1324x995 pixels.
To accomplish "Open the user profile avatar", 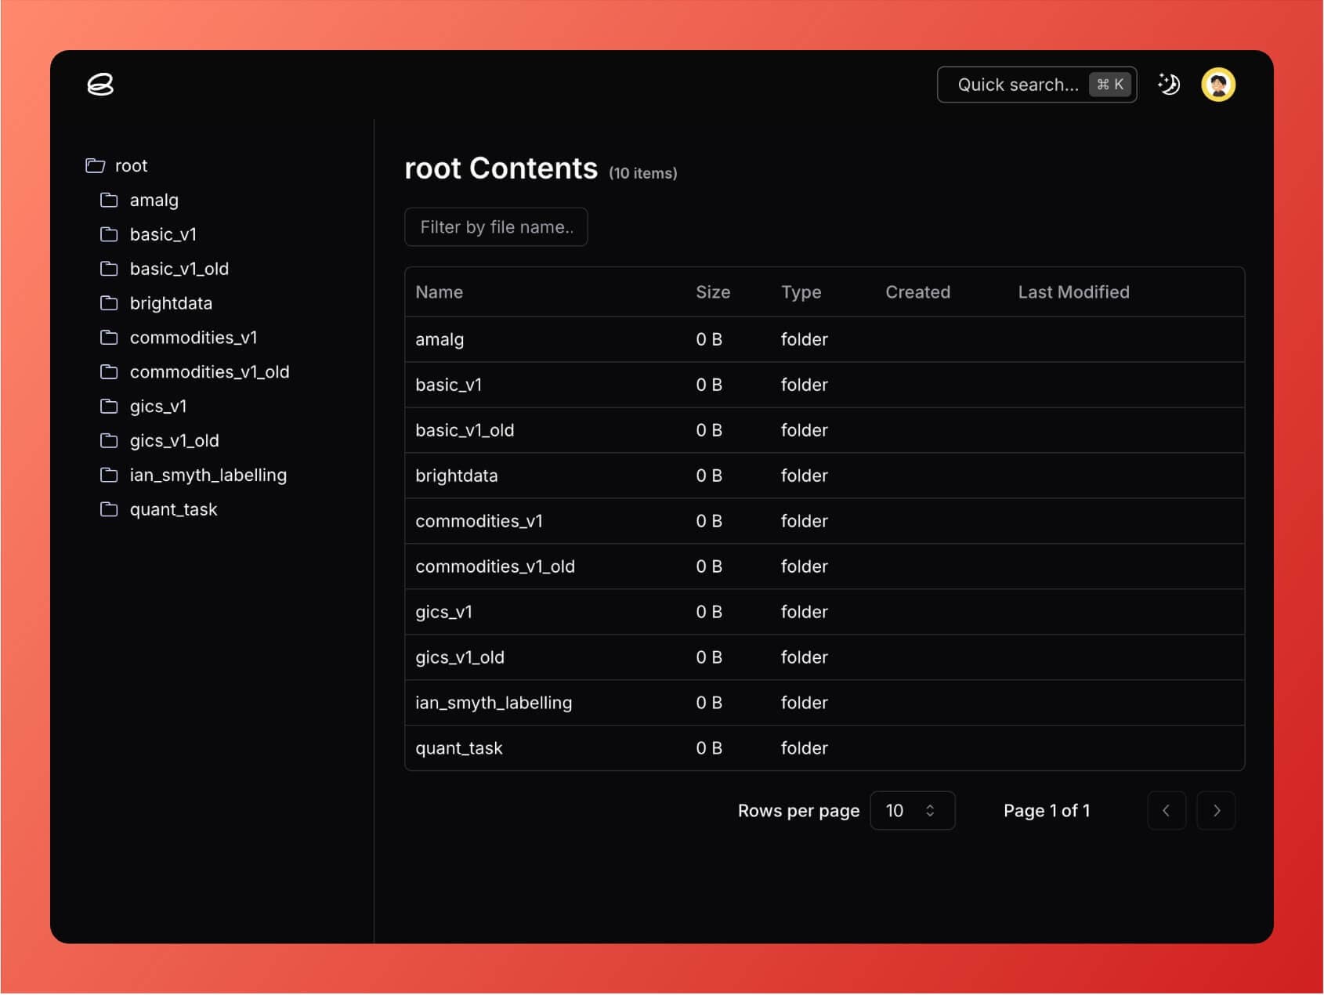I will [x=1219, y=84].
